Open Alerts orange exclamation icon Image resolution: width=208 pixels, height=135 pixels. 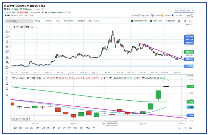click(162, 16)
